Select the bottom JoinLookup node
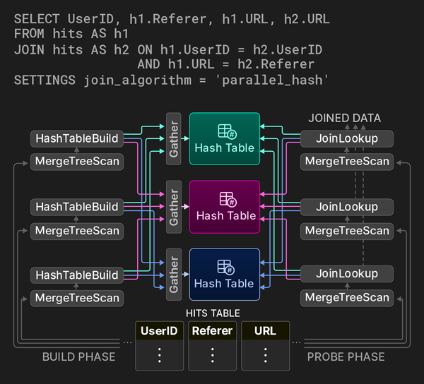The width and height of the screenshot is (424, 384). pyautogui.click(x=346, y=273)
